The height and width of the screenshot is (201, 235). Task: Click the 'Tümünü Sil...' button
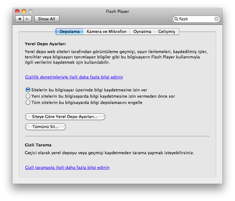[46, 127]
